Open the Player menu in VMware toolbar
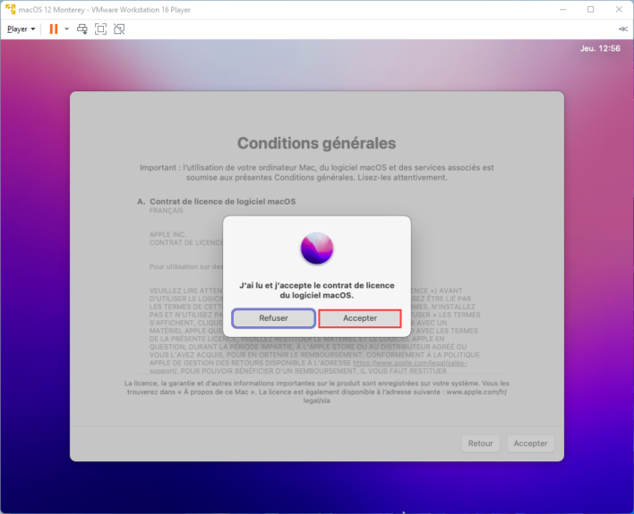 [21, 29]
